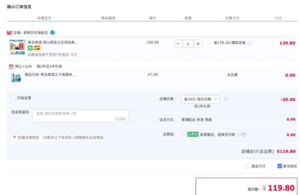Click the red gift box promotion icon
The image size is (300, 195).
(x=11, y=66)
